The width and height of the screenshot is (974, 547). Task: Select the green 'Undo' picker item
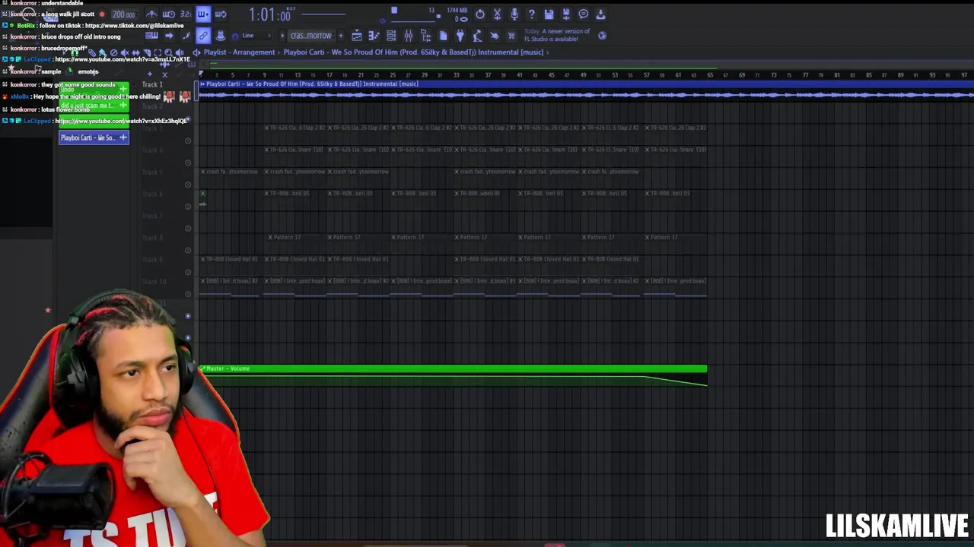click(94, 90)
